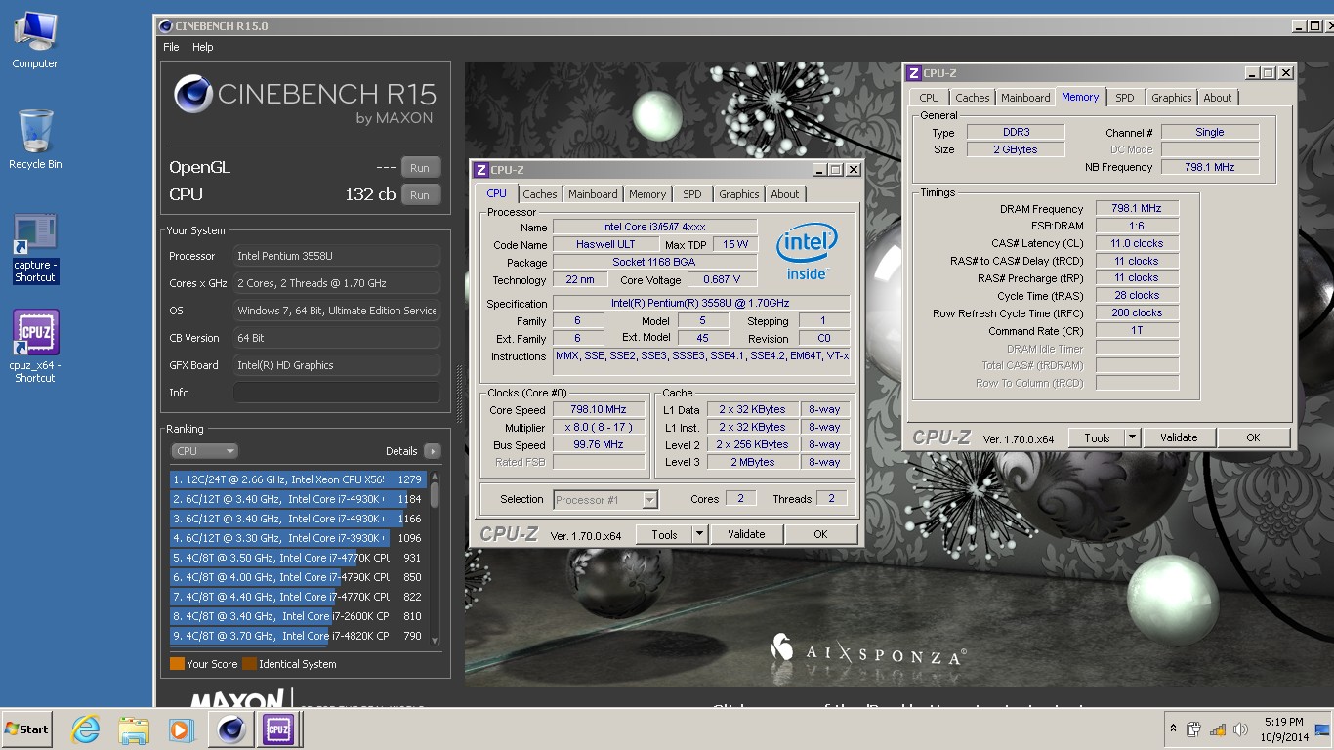
Task: Switch to Caches tab in front CPU-Z
Action: pyautogui.click(x=539, y=194)
